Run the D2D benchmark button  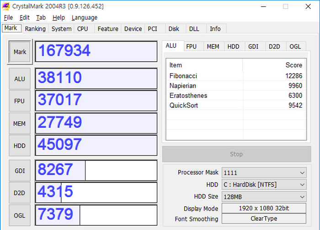pyautogui.click(x=20, y=193)
